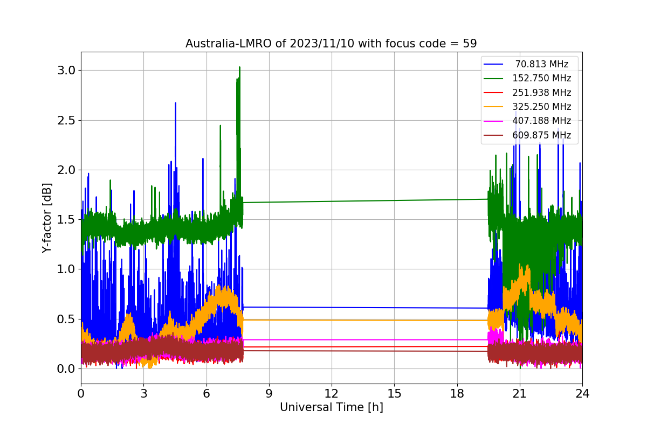This screenshot has height=431, width=647.
Task: Click the x-axis tick label '15'
Action: coord(394,394)
